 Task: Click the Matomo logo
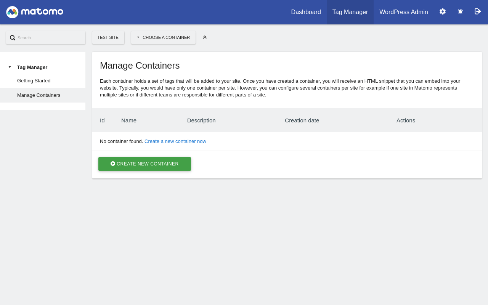coord(35,12)
